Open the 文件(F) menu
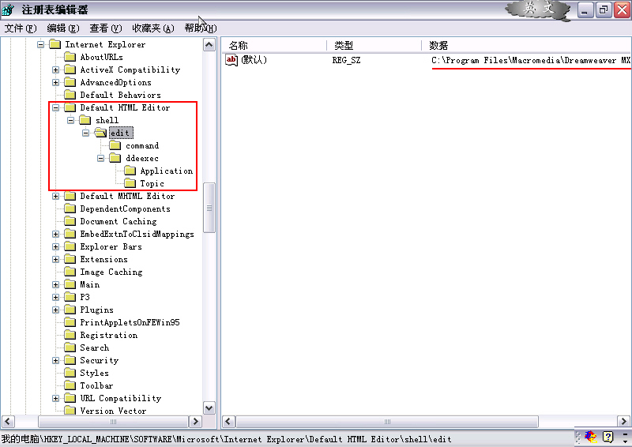Screen dimensions: 632x447 21,28
